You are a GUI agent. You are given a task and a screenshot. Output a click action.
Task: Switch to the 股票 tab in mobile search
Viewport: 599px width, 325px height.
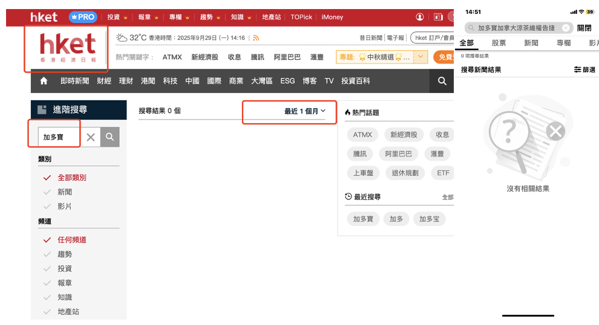click(499, 43)
